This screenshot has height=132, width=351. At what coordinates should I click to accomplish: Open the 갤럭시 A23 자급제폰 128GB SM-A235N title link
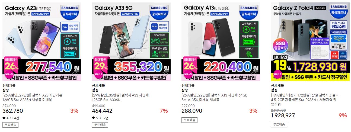coord(33,98)
